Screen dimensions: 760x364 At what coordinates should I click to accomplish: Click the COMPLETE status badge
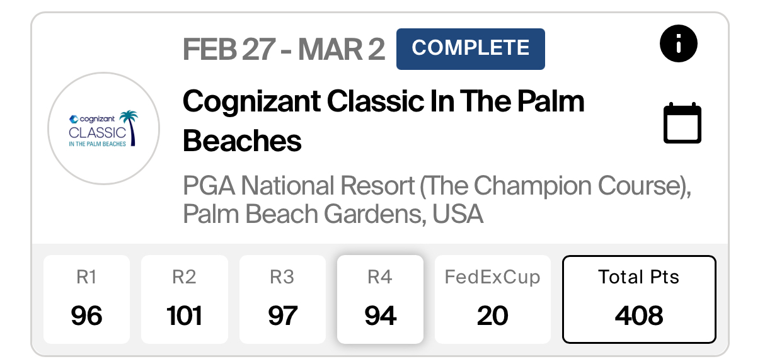pos(471,48)
